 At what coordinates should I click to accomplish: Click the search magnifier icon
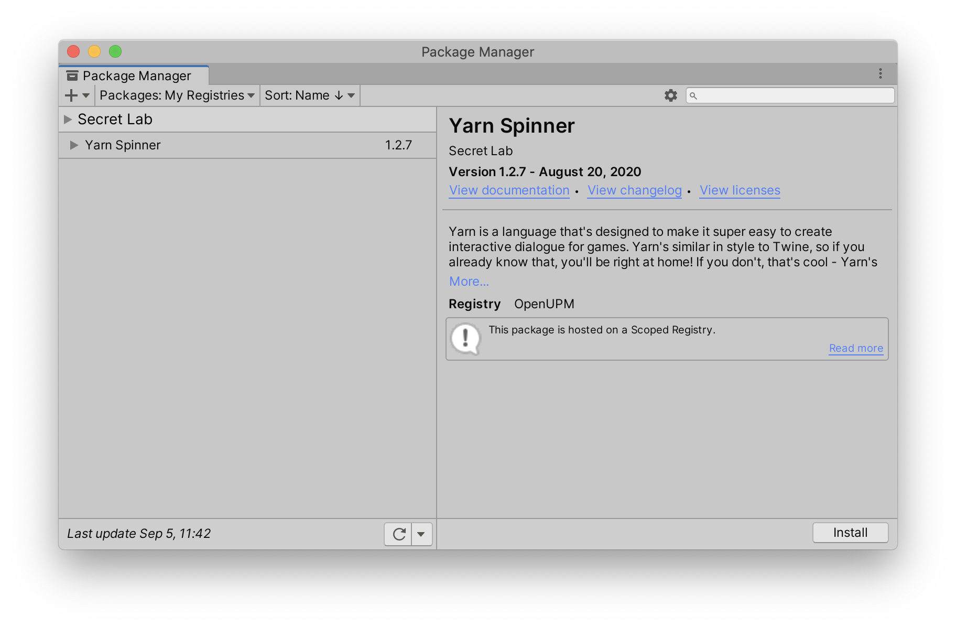click(693, 96)
